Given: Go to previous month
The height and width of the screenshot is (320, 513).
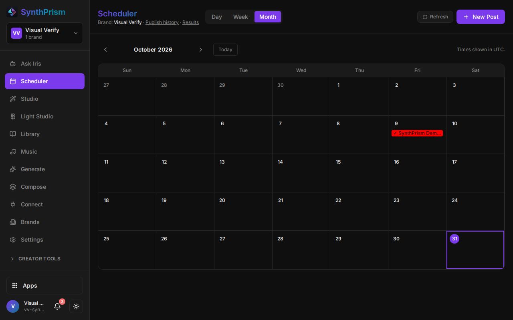Looking at the screenshot, I should 105,50.
